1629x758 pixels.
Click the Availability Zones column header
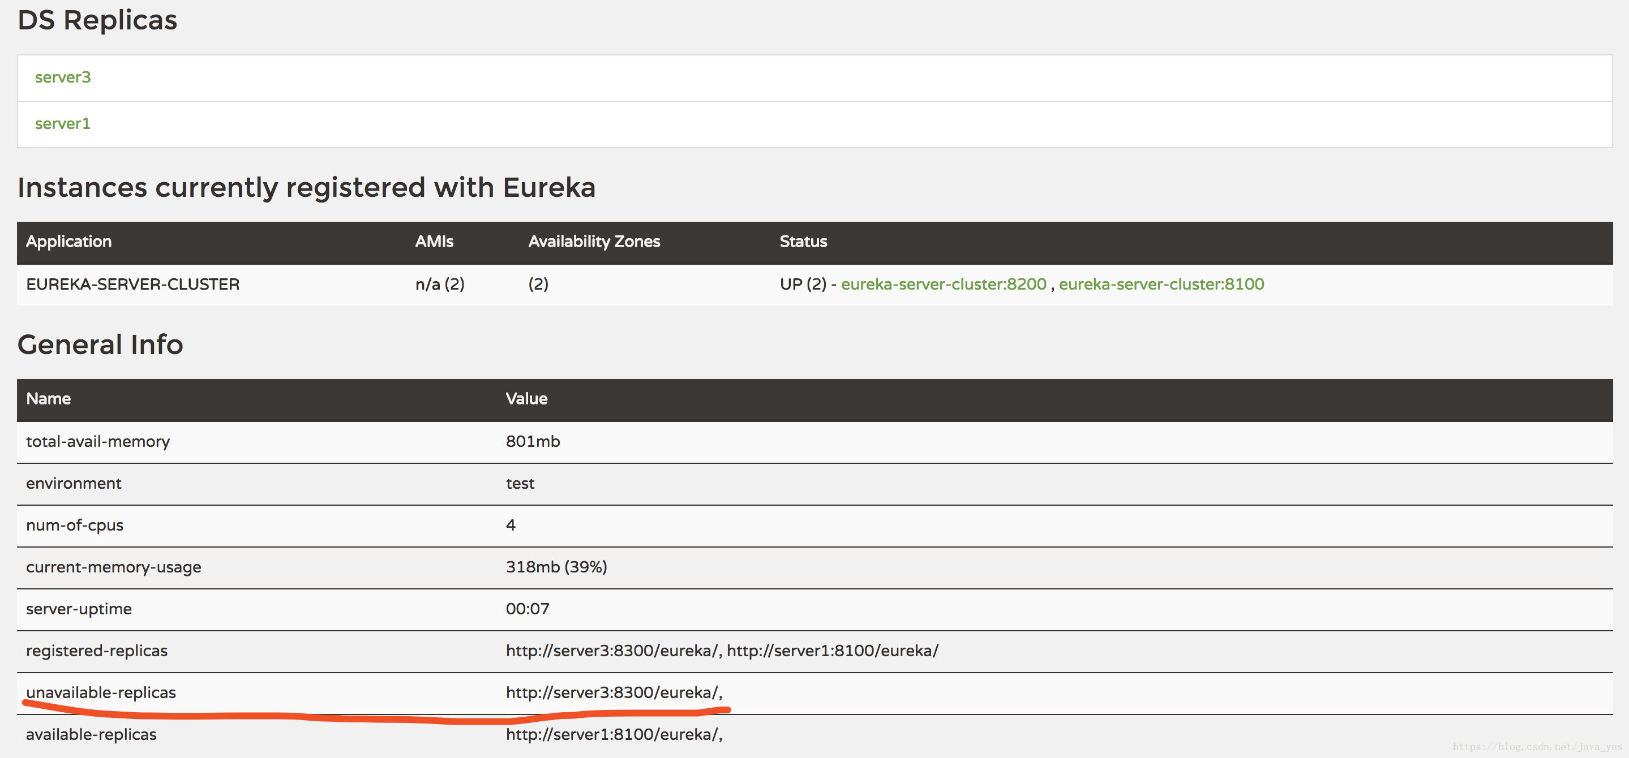point(594,242)
